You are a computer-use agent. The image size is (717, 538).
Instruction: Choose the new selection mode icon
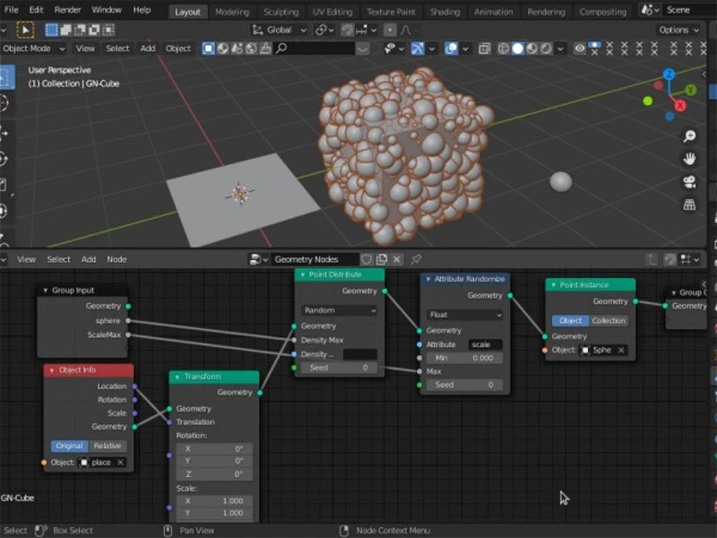[52, 30]
